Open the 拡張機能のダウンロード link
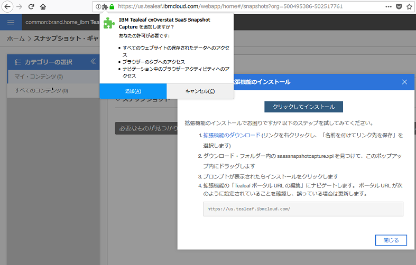The width and height of the screenshot is (416, 265). [232, 135]
